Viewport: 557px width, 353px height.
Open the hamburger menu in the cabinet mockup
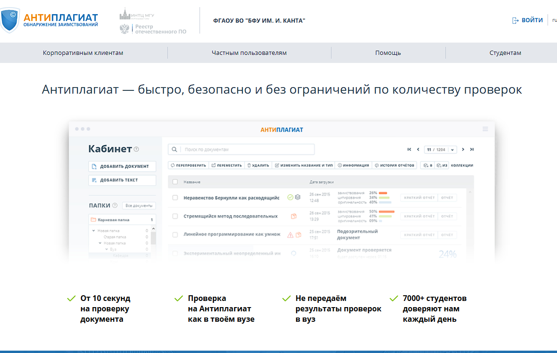pyautogui.click(x=485, y=128)
